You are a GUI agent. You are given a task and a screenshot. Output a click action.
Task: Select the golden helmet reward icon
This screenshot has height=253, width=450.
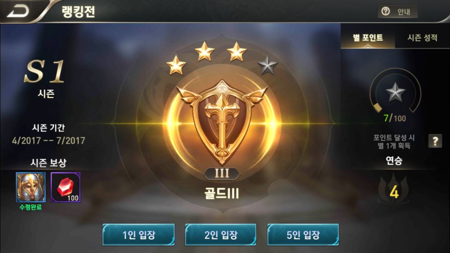(31, 187)
